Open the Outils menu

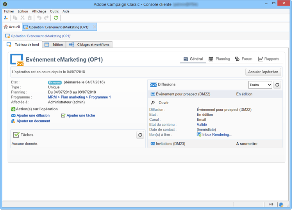54,11
